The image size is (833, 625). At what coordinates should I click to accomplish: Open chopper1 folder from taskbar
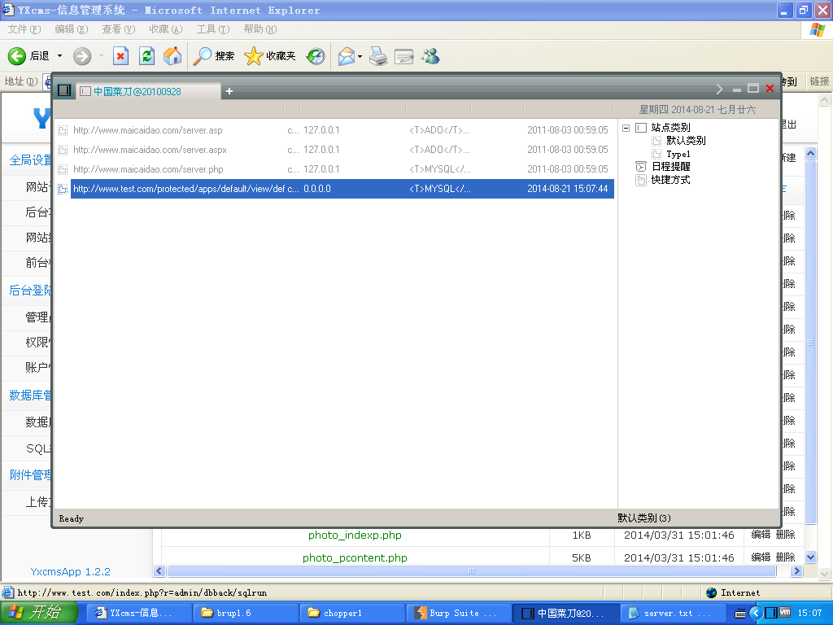351,613
